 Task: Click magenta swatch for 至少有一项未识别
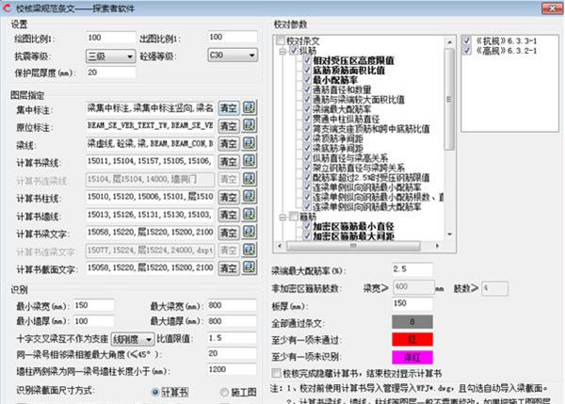412,357
